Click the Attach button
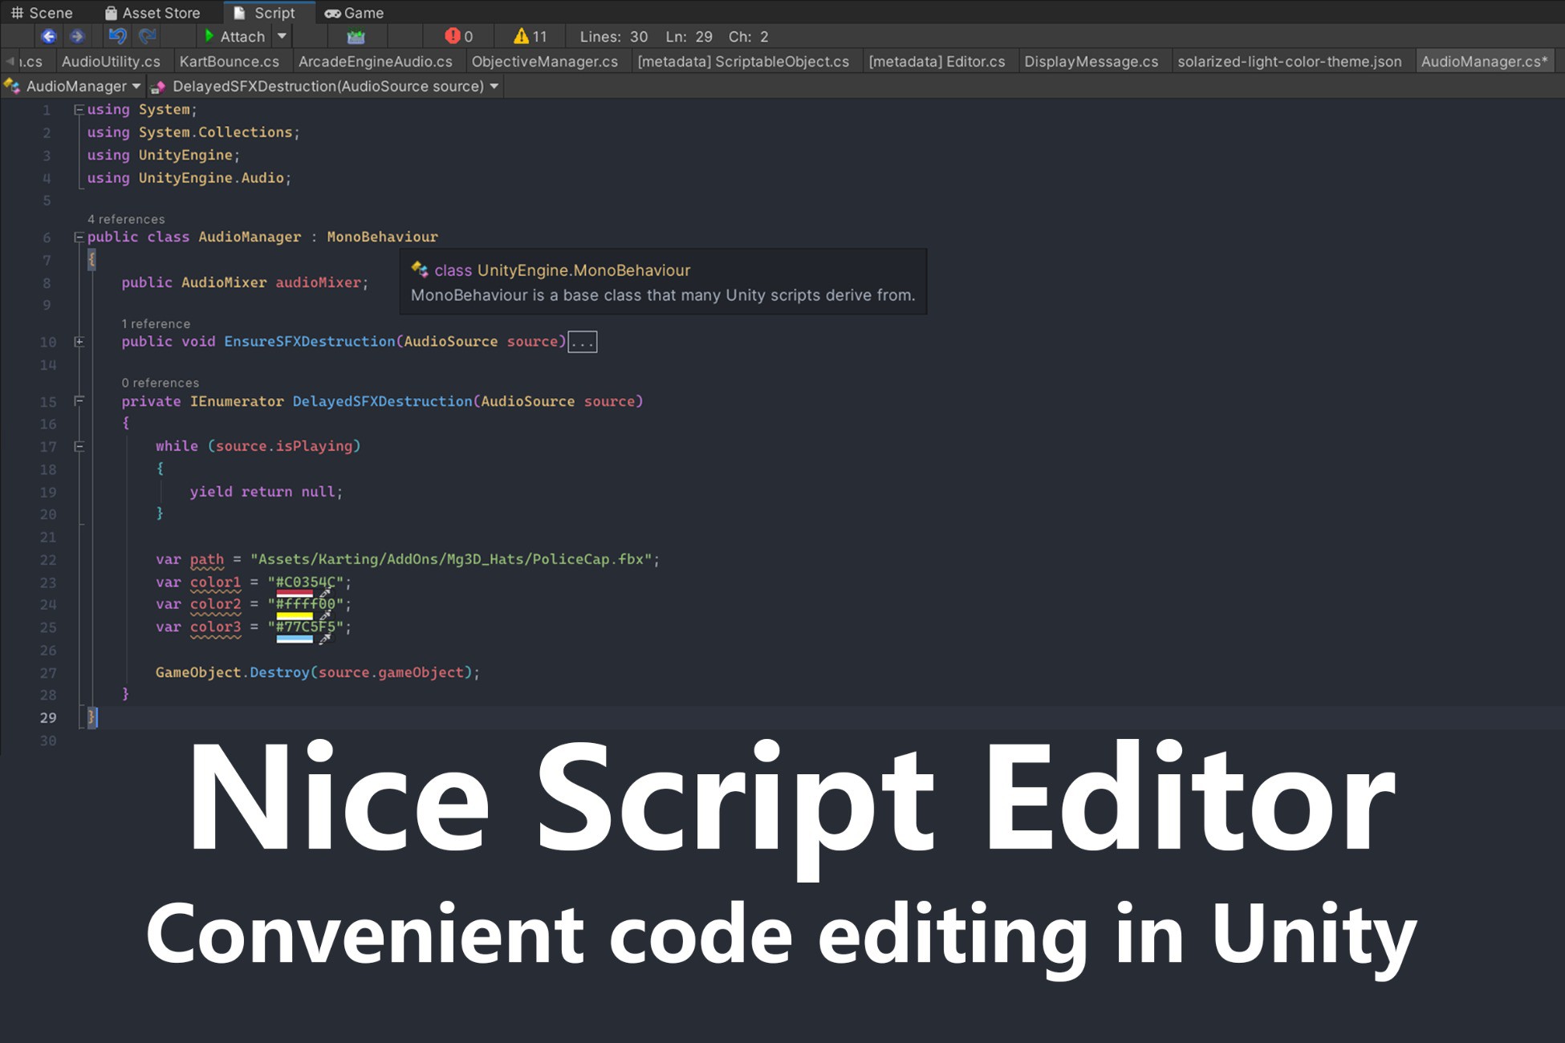This screenshot has width=1565, height=1043. [239, 36]
